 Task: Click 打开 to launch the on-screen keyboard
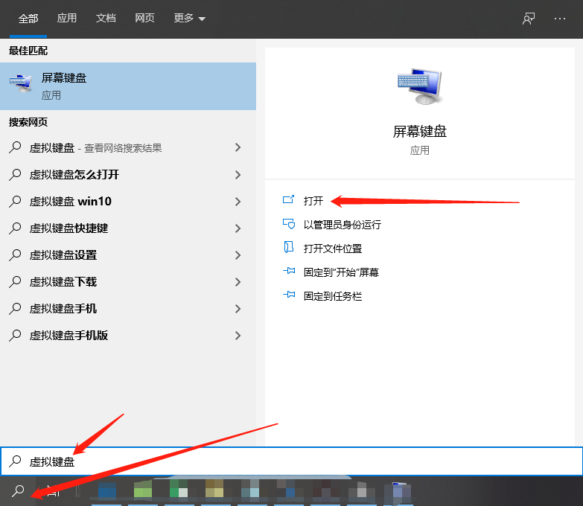(313, 201)
